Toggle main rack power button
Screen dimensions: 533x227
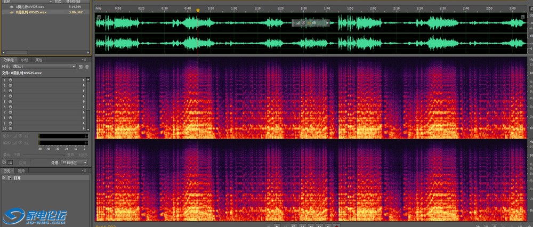(x=4, y=163)
